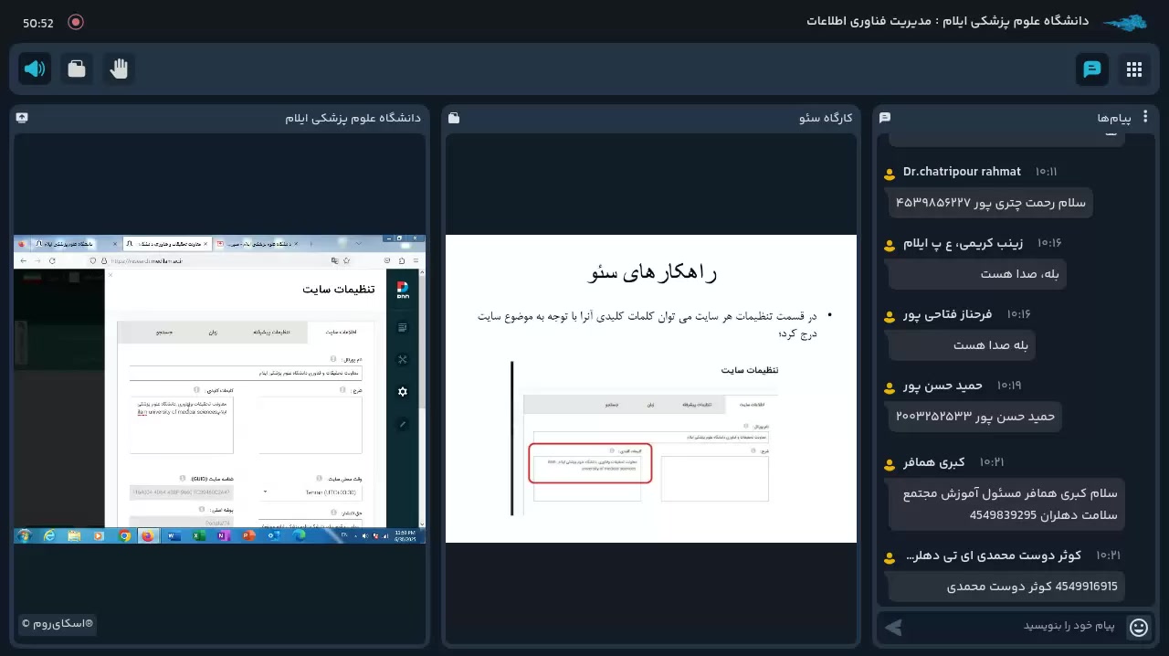Select the second browser tab

pos(167,244)
